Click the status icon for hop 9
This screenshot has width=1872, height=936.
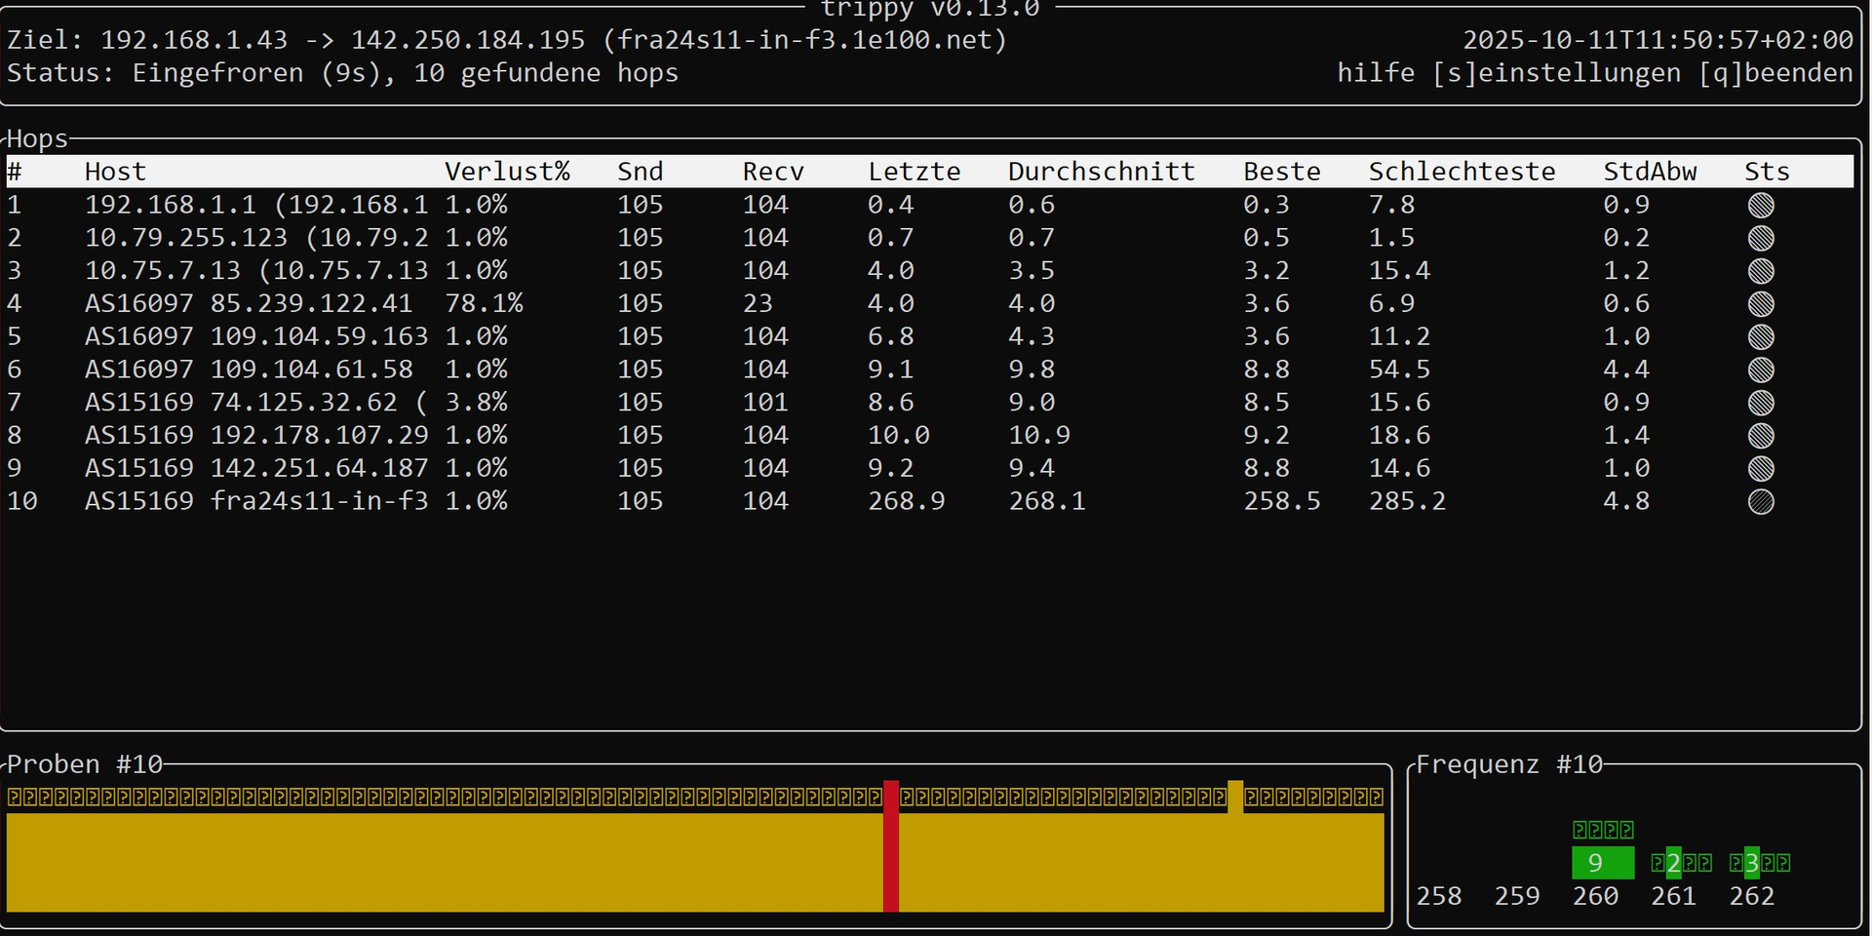pos(1761,469)
